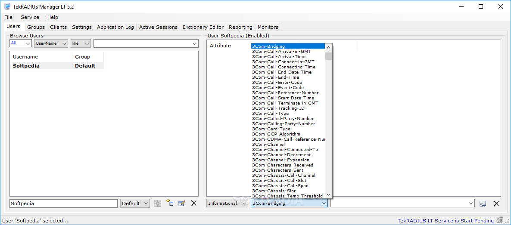Select 3Com-Card-Type from the list
511x225 pixels.
(288, 129)
